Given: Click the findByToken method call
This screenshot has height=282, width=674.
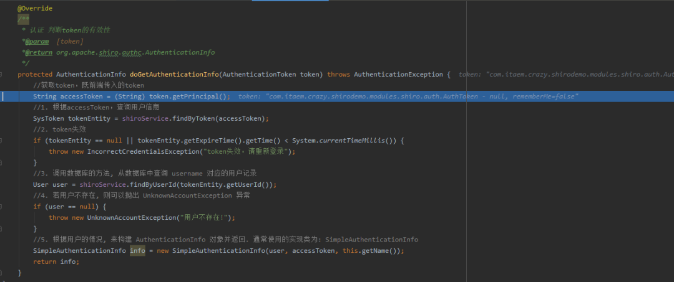Looking at the screenshot, I should click(x=194, y=119).
